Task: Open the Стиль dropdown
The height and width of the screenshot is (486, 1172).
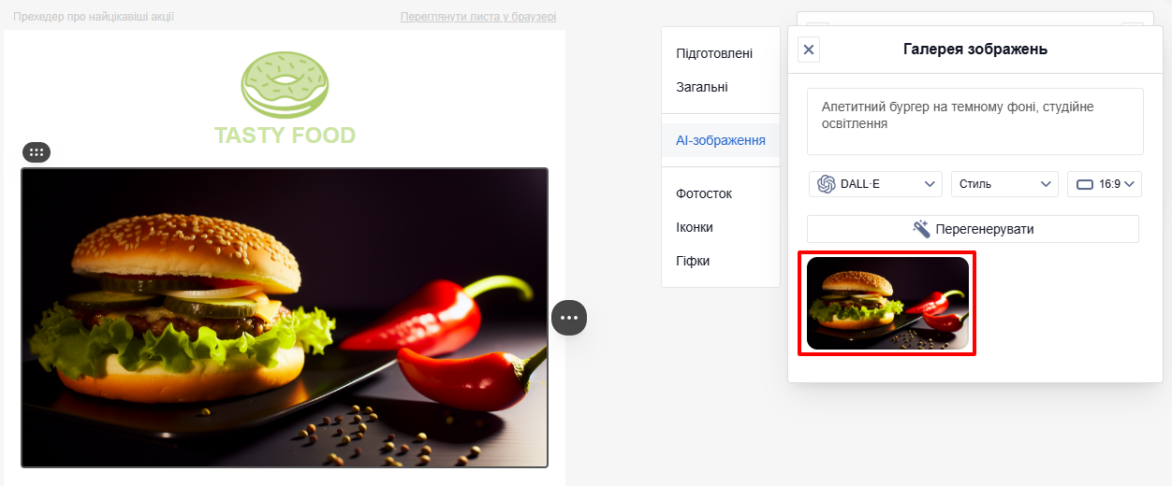Action: [1004, 184]
